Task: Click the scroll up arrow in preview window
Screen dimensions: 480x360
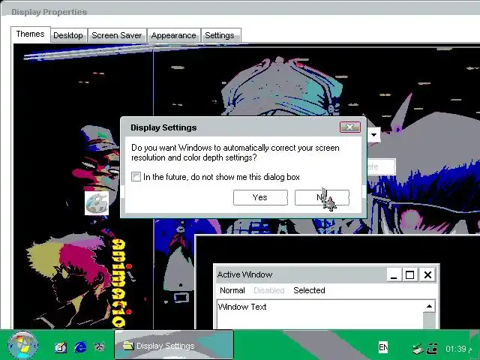Action: [x=429, y=306]
